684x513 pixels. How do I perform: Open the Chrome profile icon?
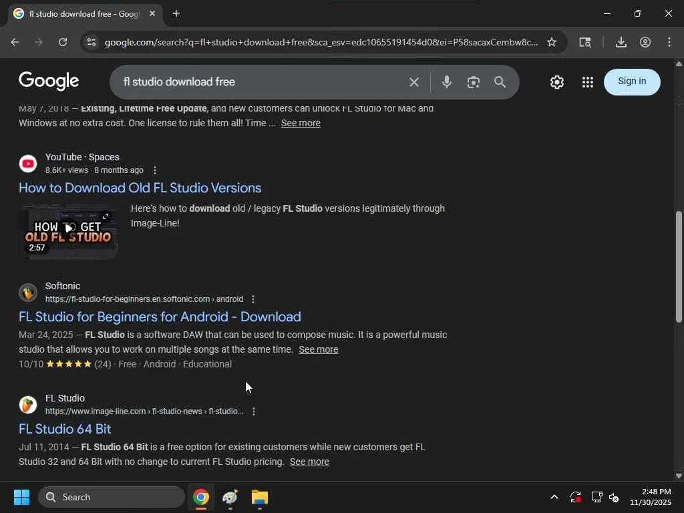click(645, 42)
